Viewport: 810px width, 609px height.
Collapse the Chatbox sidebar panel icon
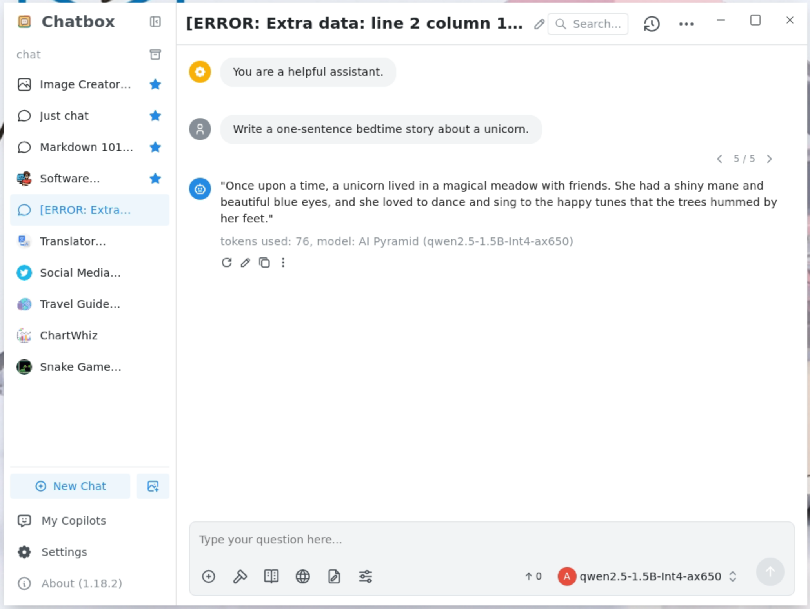point(155,22)
